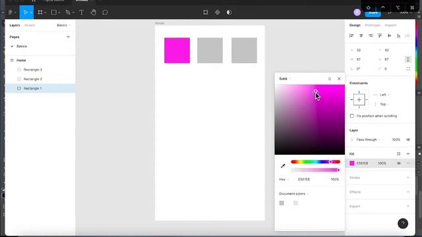The image size is (422, 237).
Task: Click the user avatar in the toolbar
Action: 357,13
